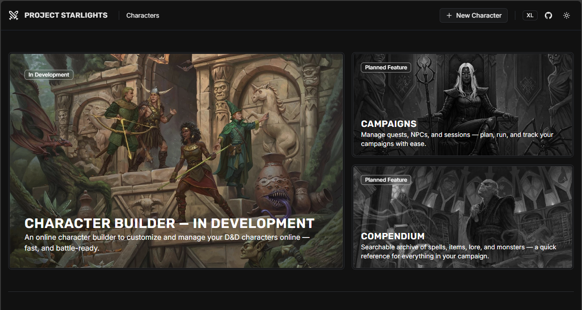Screen dimensions: 582x310
Task: Click the COMPENDIUM heading
Action: pyautogui.click(x=393, y=236)
